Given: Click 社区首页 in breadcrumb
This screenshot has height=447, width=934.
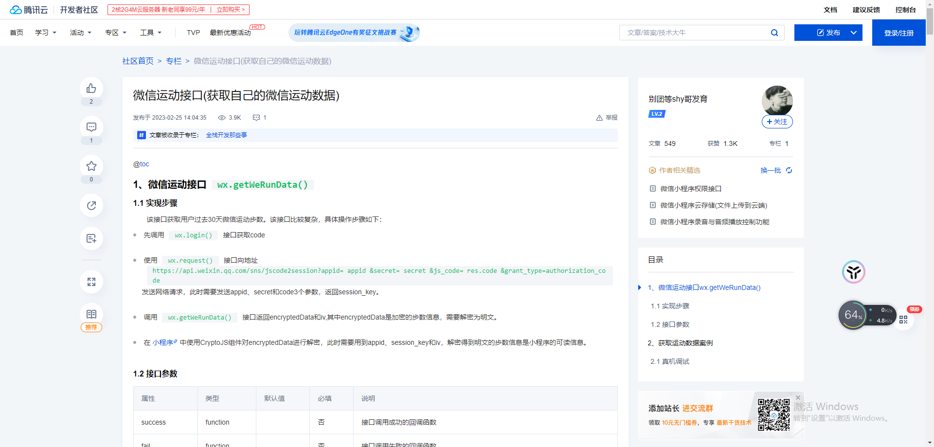Looking at the screenshot, I should pos(138,61).
